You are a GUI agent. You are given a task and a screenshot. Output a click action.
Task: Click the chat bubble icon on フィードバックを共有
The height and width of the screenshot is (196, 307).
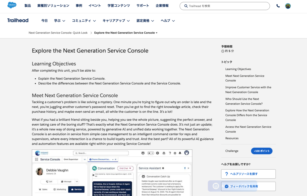coord(226,187)
